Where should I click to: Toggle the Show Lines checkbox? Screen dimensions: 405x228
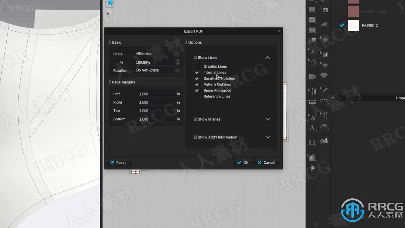195,58
